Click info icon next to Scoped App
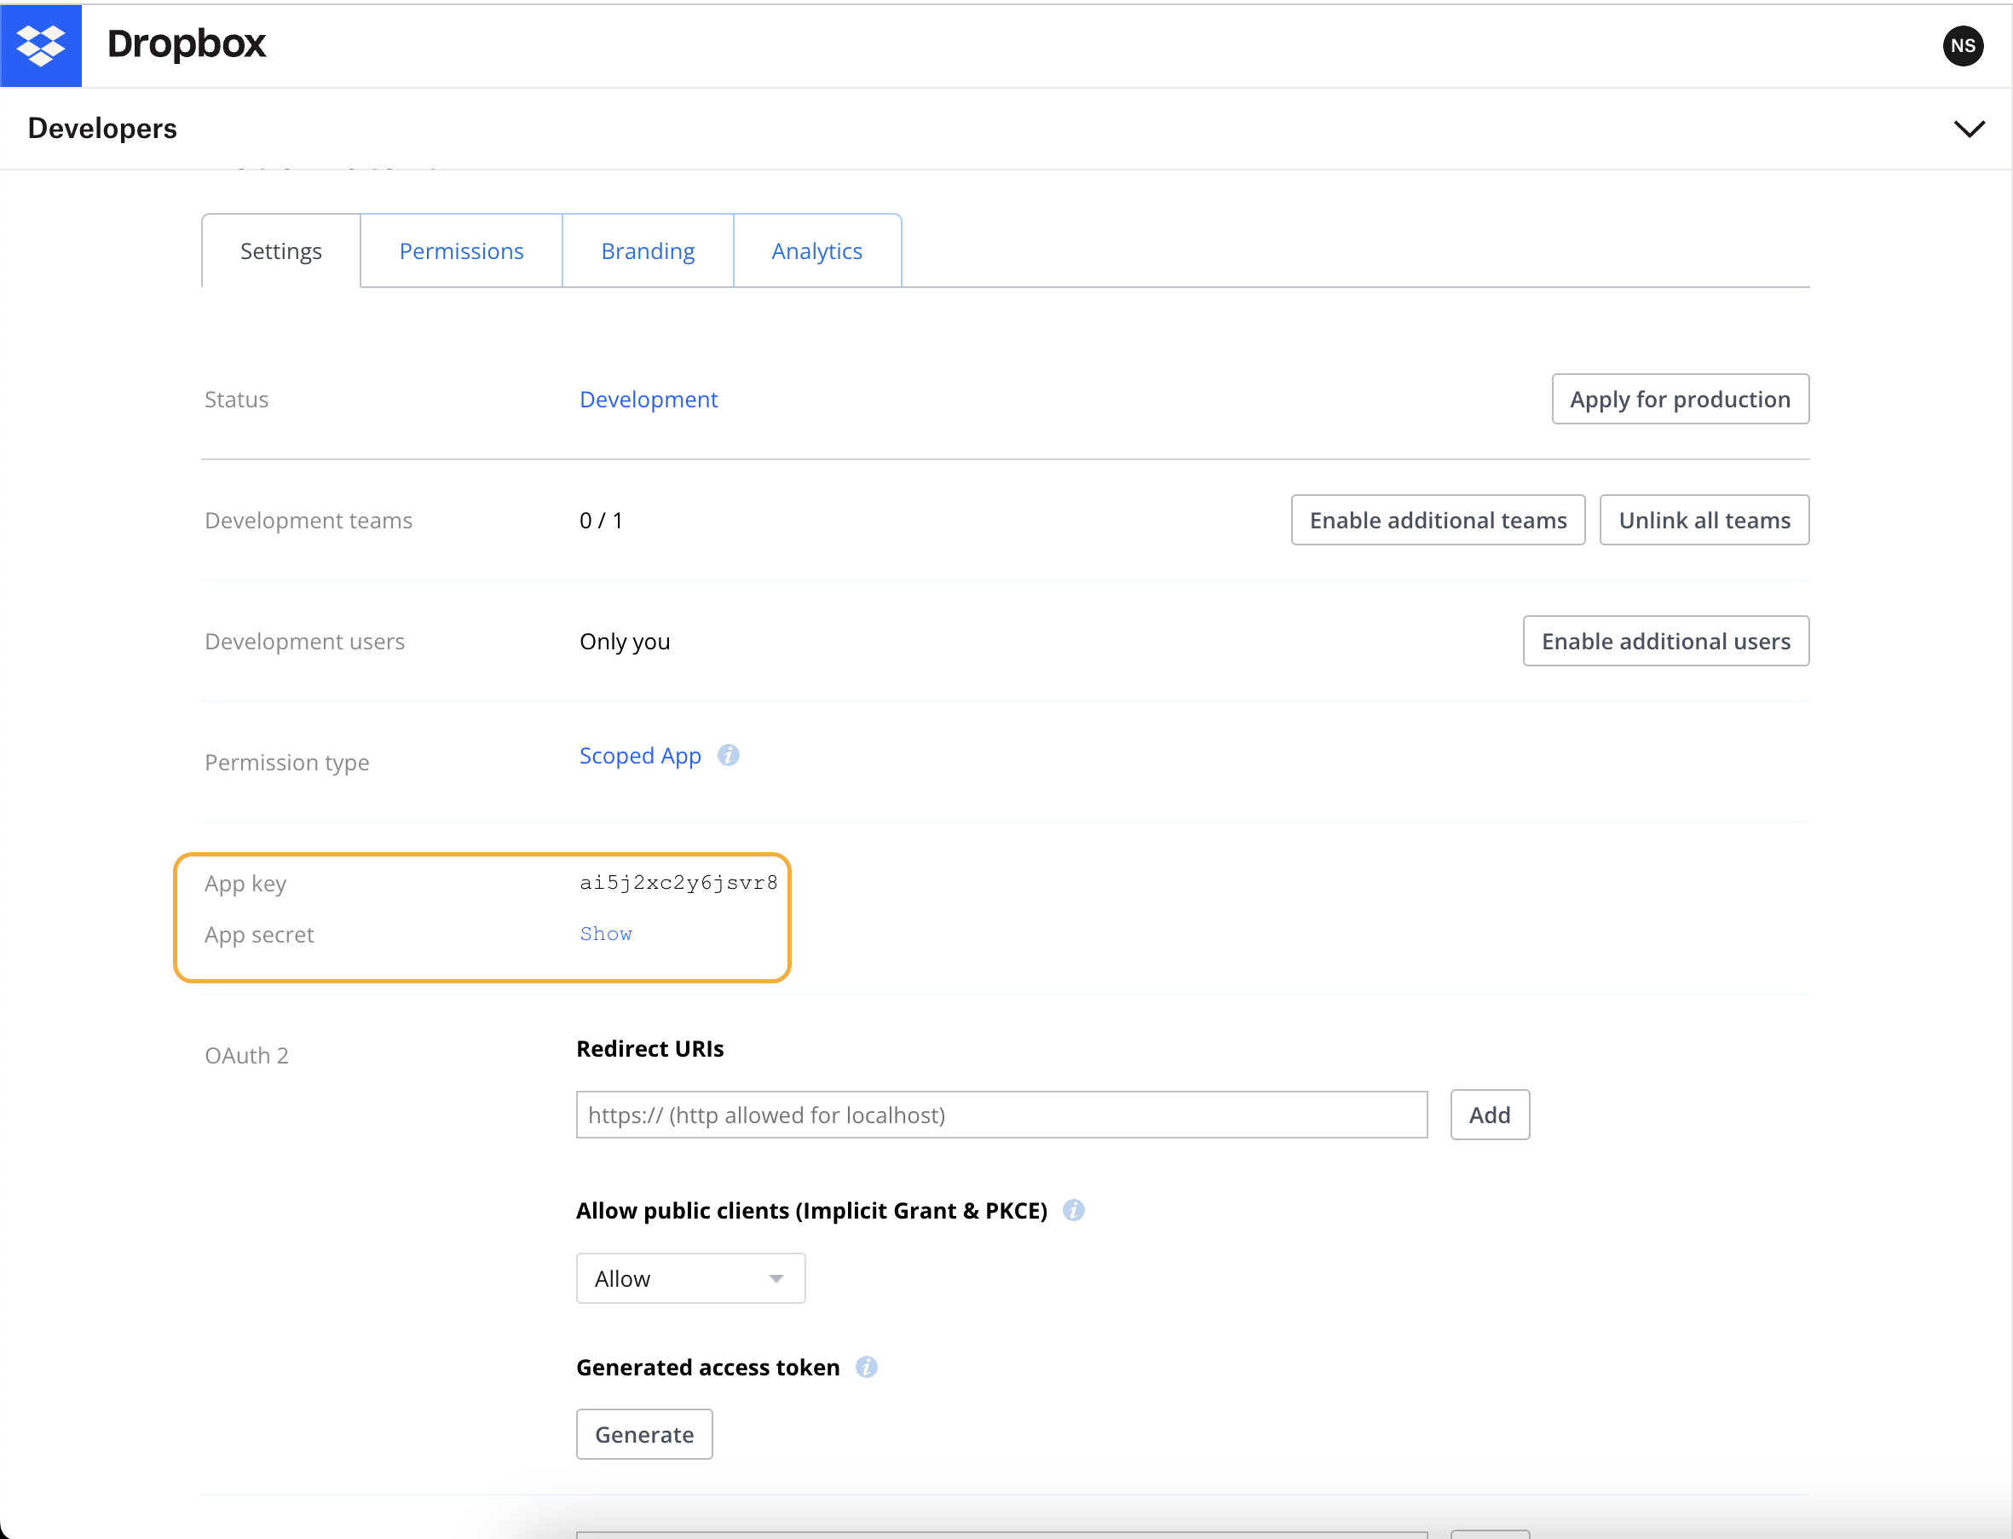The height and width of the screenshot is (1539, 2013). 729,755
